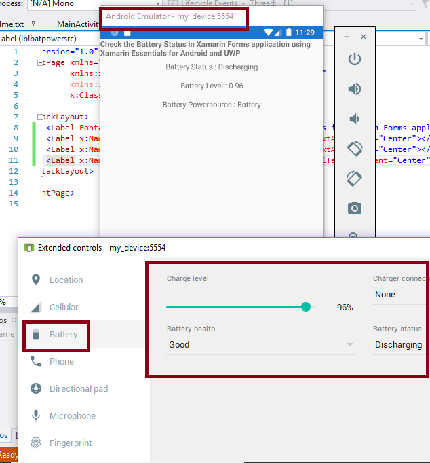Click the emulator volume up icon
This screenshot has height=463, width=430.
(x=355, y=89)
